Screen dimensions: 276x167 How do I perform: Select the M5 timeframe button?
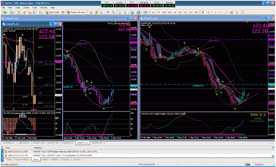[x=159, y=12]
